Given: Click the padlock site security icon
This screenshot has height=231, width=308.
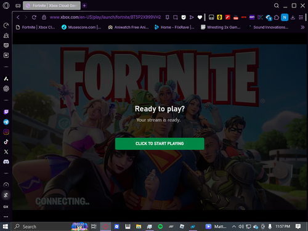Looking at the screenshot, I should (x=44, y=17).
